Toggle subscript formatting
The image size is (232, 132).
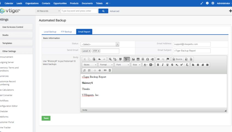[177, 65]
